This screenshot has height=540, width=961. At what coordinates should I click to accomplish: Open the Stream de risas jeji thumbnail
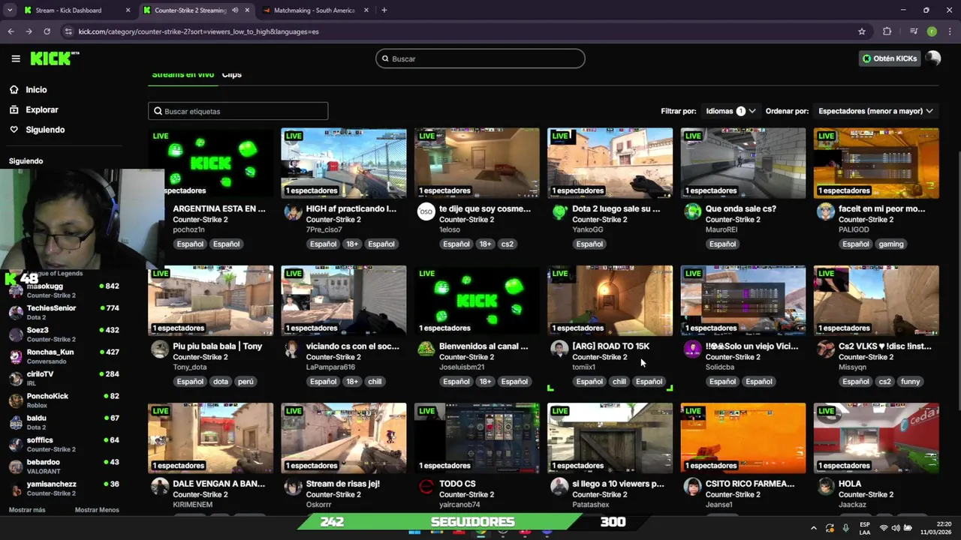click(344, 438)
